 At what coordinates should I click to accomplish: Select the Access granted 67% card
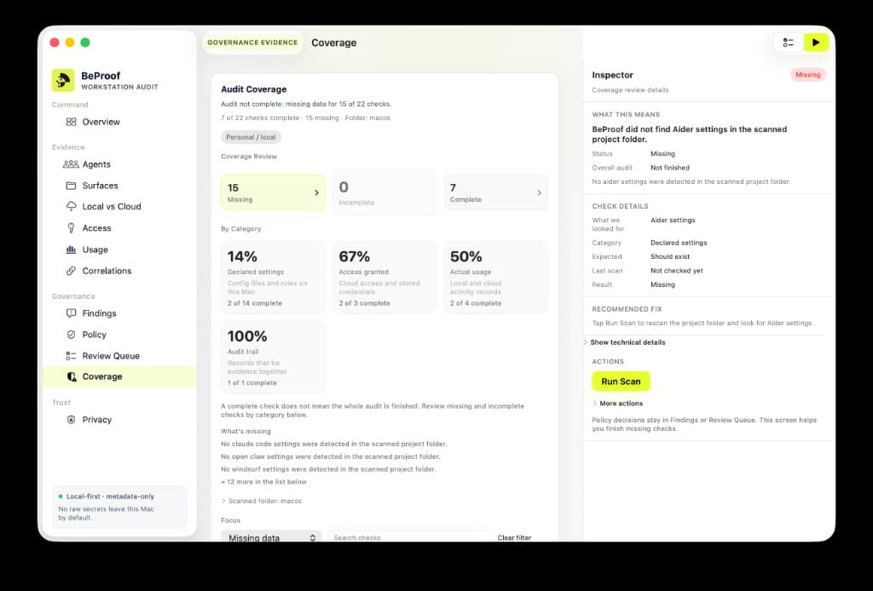tap(384, 278)
